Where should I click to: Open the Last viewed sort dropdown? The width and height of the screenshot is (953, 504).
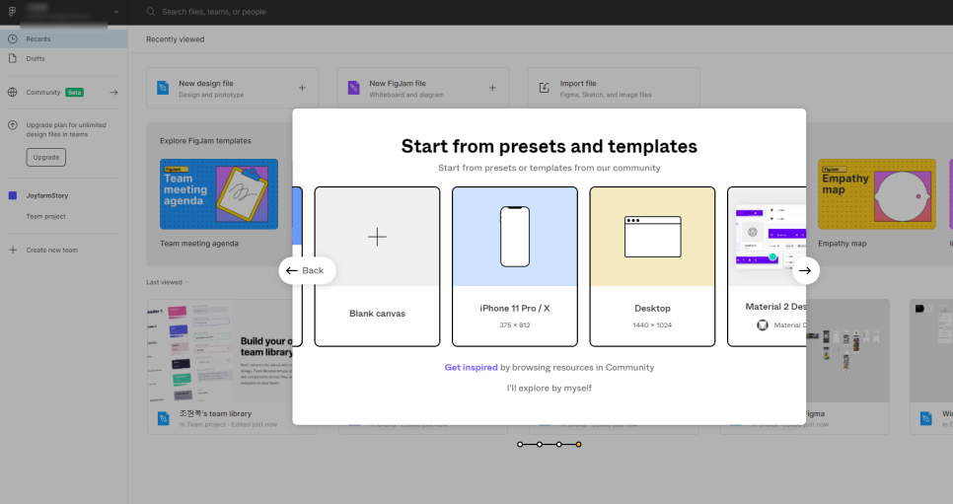[167, 282]
